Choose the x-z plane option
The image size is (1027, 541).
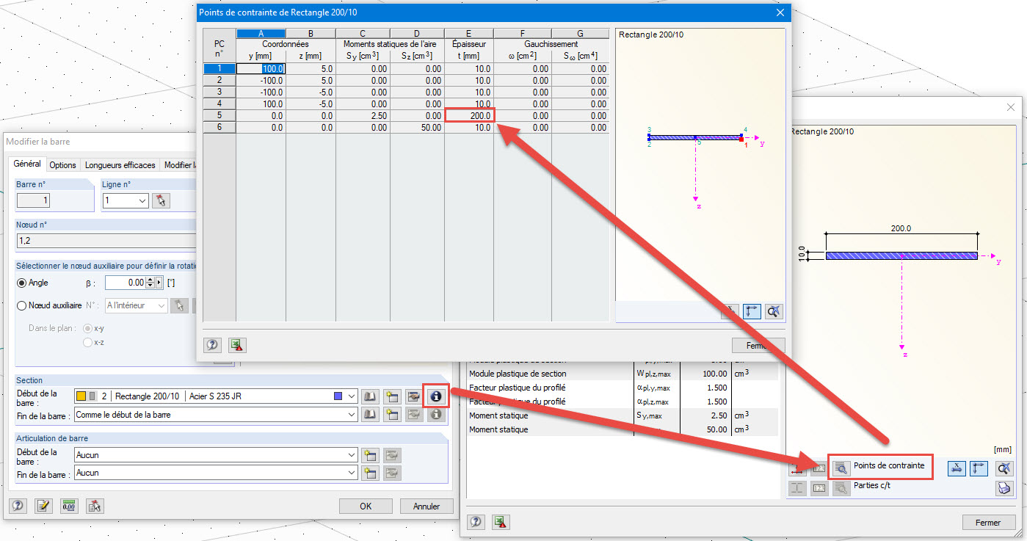[x=88, y=342]
